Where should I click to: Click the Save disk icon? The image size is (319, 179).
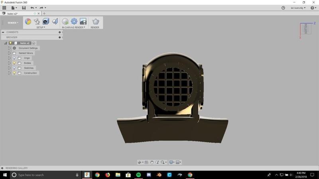pyautogui.click(x=24, y=8)
